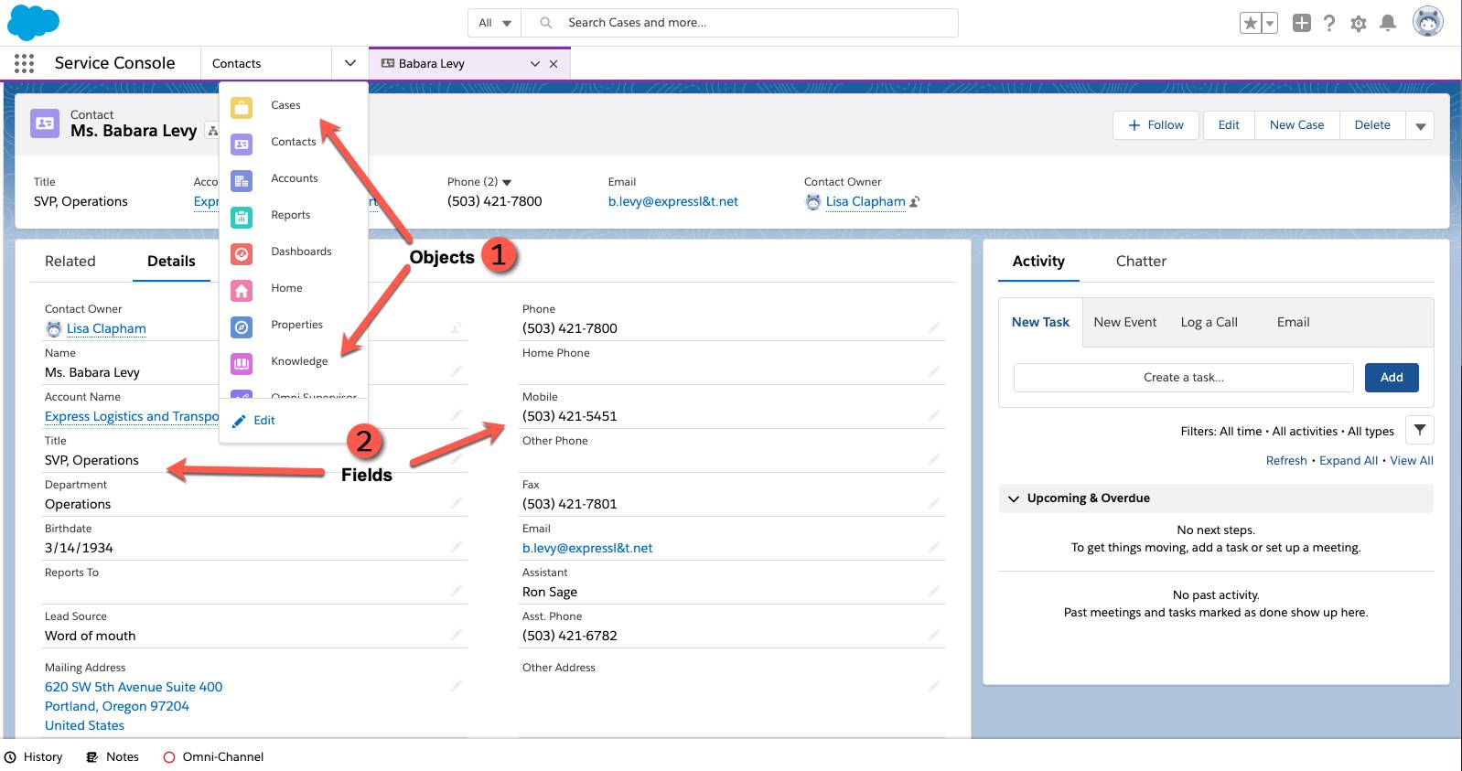Viewport: 1462px width, 771px height.
Task: Click the Edit button in header
Action: 1229,125
